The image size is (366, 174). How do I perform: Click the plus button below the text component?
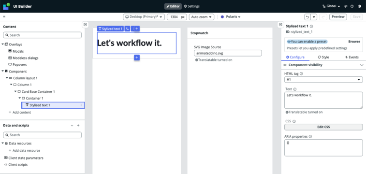point(137,58)
